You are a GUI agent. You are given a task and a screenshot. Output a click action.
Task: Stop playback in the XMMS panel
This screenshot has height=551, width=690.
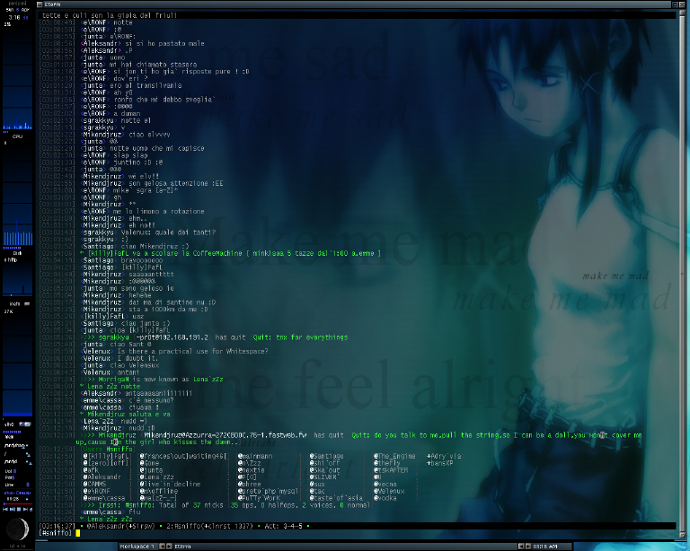click(x=19, y=509)
